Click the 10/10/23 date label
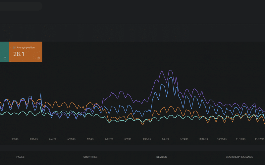The width and height of the screenshot is (265, 165). (203, 139)
